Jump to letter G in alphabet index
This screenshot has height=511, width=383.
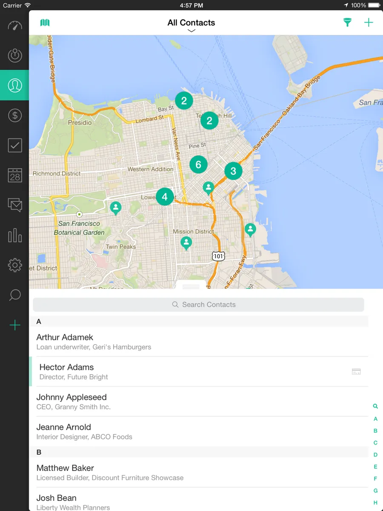375,491
